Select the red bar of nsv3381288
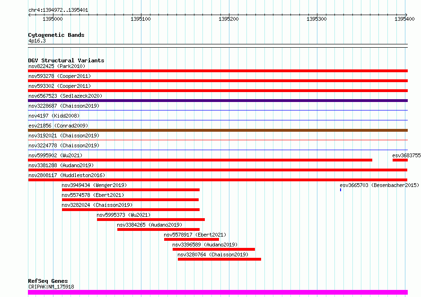The height and width of the screenshot is (297, 421). [x=218, y=170]
